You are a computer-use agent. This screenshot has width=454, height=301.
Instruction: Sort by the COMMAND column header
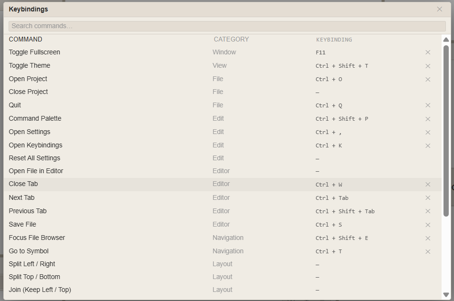[25, 40]
